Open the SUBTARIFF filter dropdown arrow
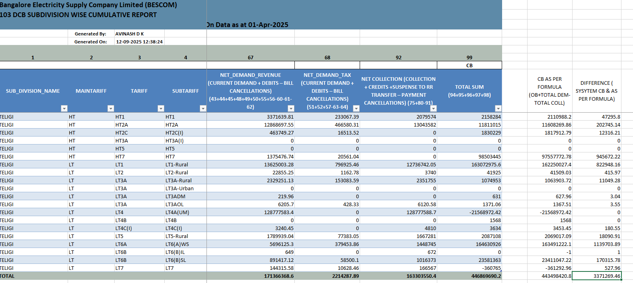The width and height of the screenshot is (633, 283). click(x=203, y=109)
